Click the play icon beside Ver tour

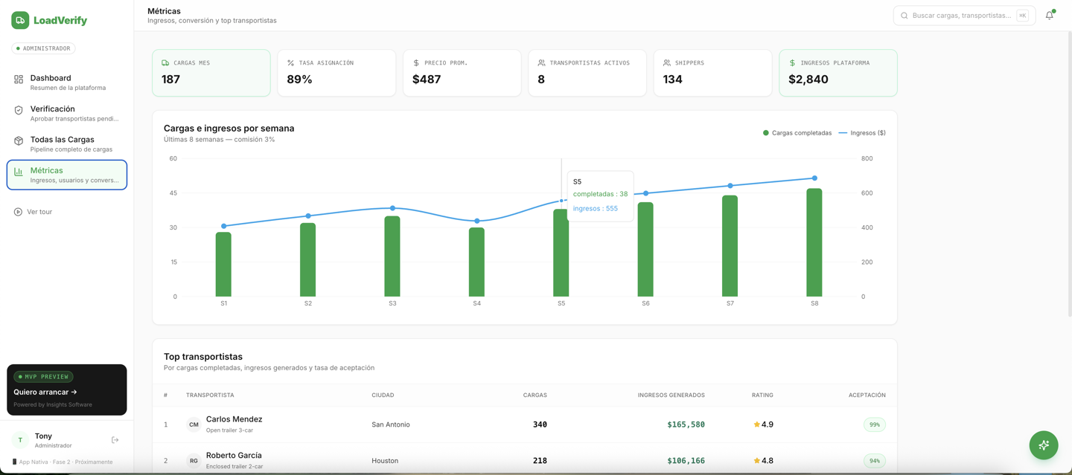click(18, 212)
